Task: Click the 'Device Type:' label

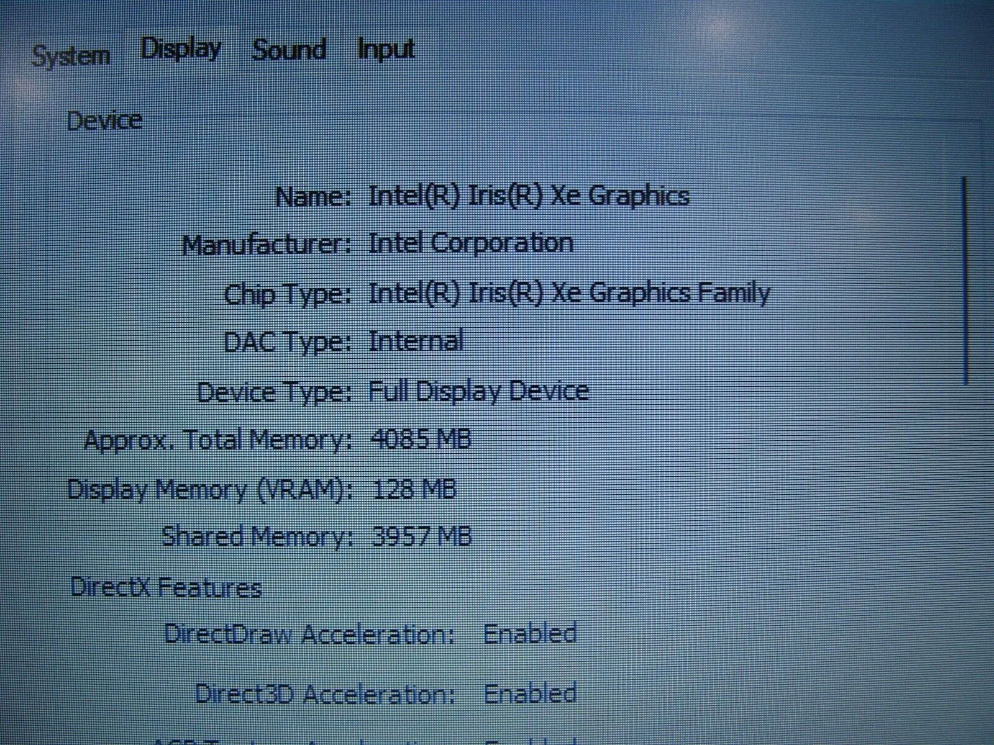Action: (275, 392)
